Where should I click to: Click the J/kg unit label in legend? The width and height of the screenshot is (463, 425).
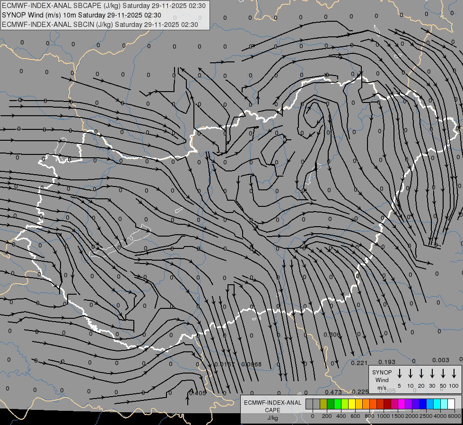272,418
